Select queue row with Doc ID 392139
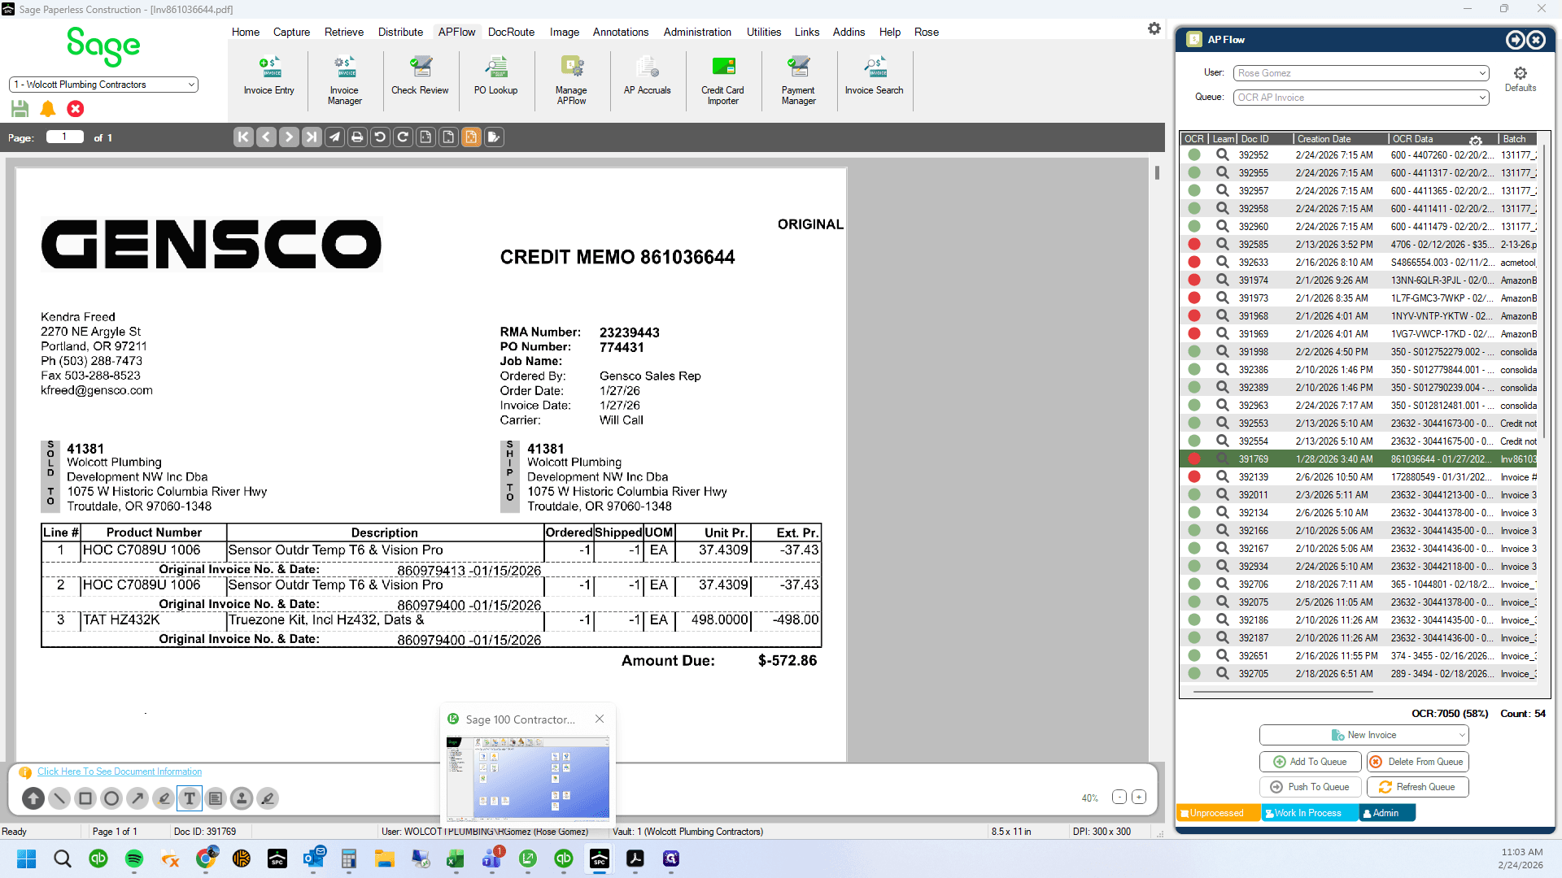 tap(1360, 477)
